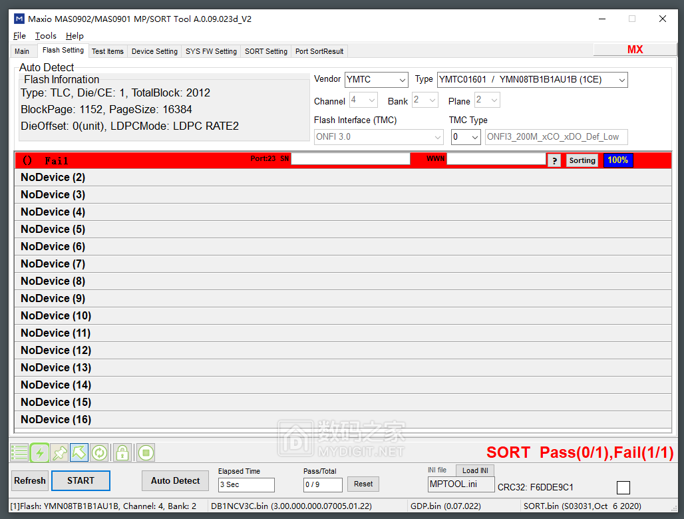Select the NoDevice (6) row
The width and height of the screenshot is (684, 519).
343,246
